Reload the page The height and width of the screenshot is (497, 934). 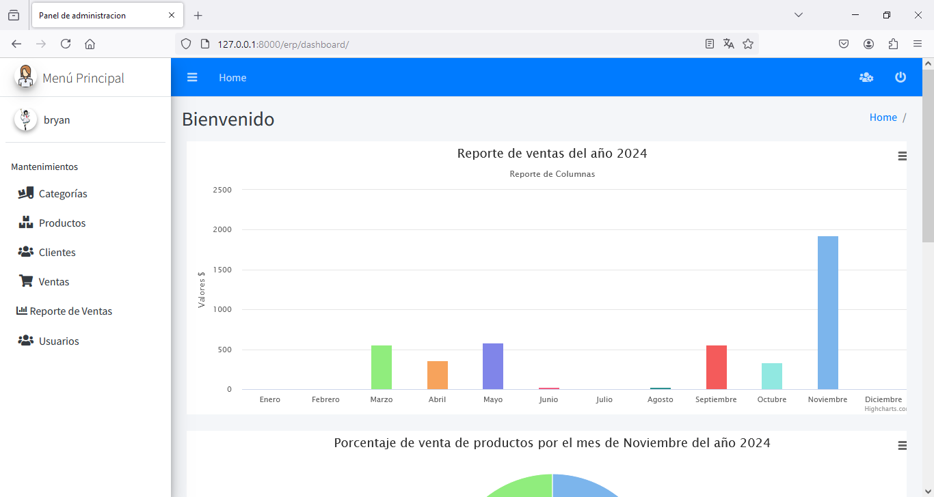(x=66, y=44)
